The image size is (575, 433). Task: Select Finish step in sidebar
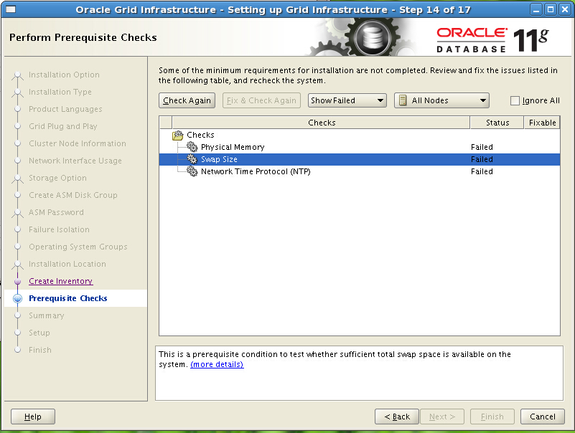[40, 350]
